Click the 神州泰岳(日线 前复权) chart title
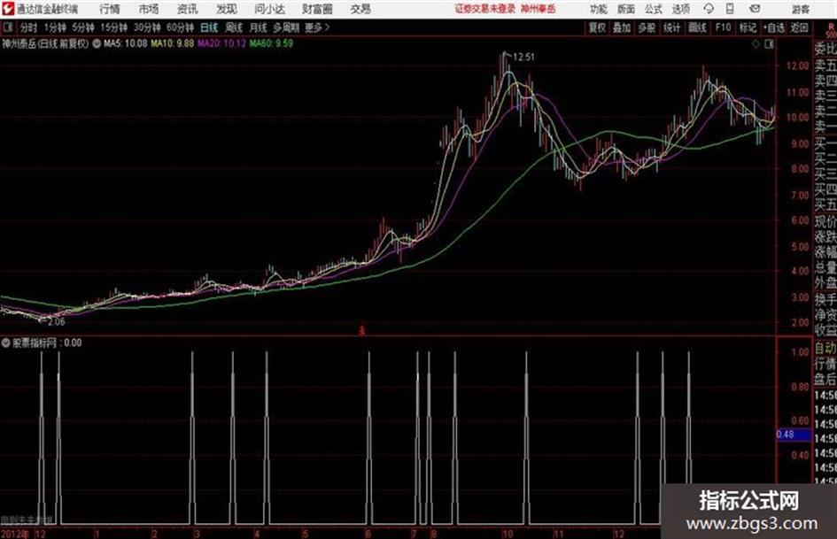 point(45,43)
